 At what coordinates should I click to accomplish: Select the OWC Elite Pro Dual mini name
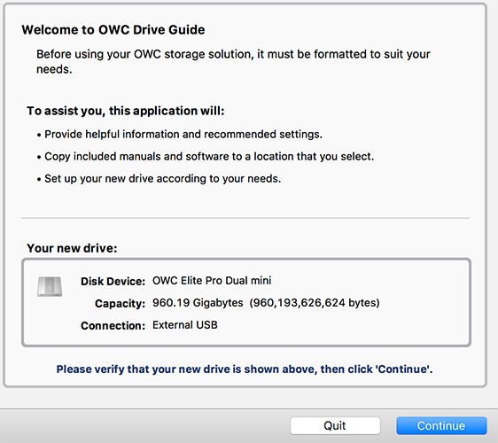click(212, 281)
